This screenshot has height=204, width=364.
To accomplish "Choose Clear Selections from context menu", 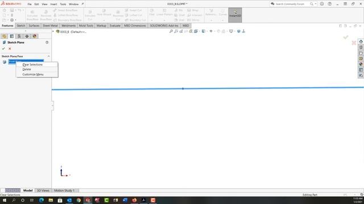I will pyautogui.click(x=32, y=65).
